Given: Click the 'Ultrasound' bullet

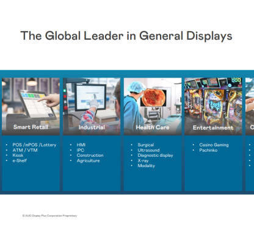Looking at the screenshot, I should click(148, 150).
